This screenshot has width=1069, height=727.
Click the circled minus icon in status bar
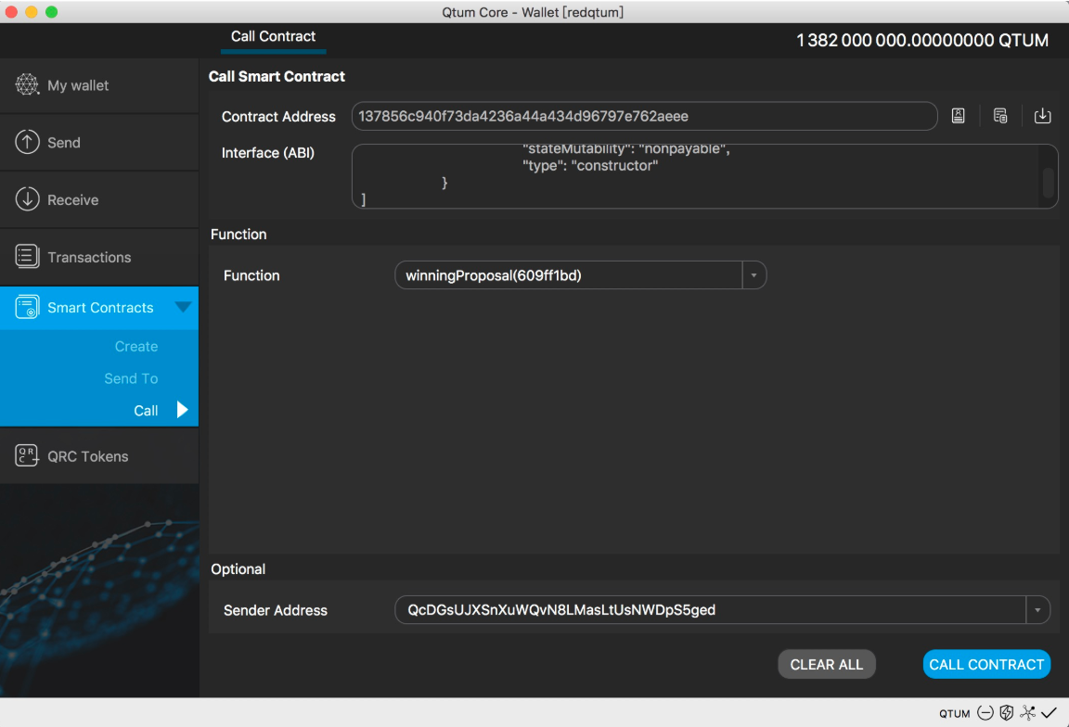(985, 713)
